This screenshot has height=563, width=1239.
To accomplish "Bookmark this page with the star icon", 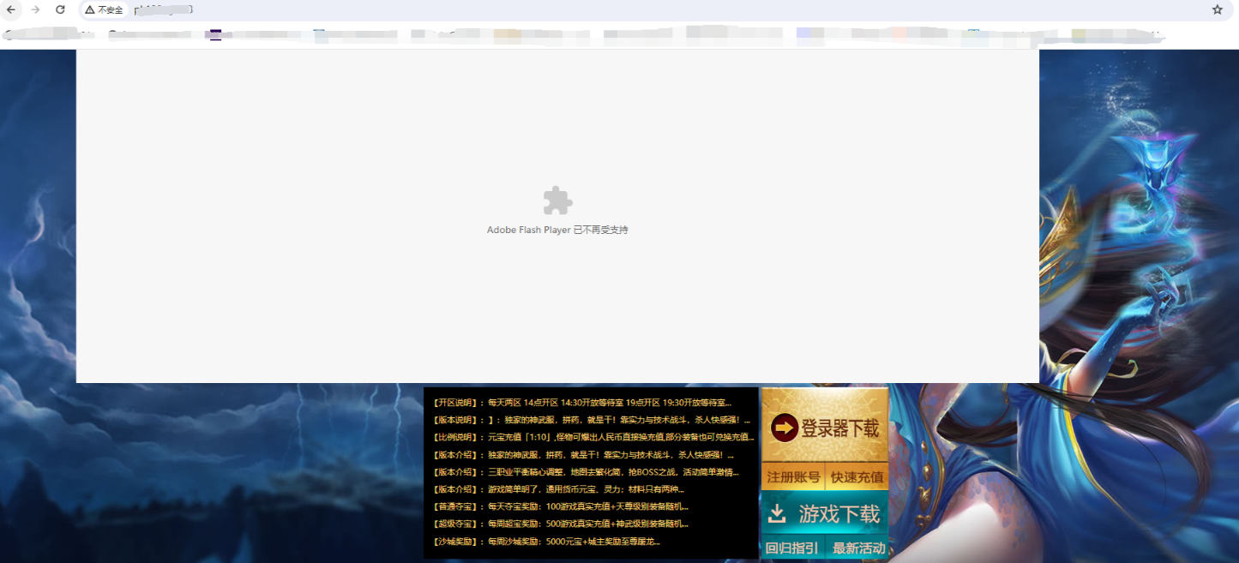I will 1218,9.
